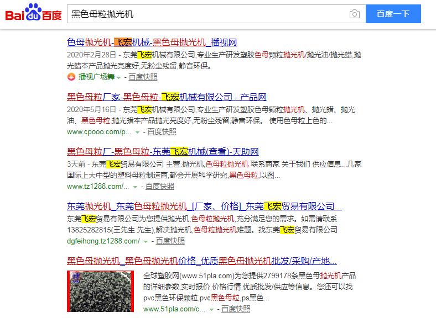
Task: Open 百度快照 for www.51pla.com result
Action: click(236, 309)
